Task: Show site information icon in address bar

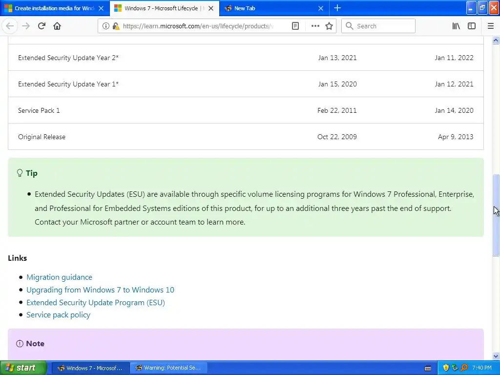Action: tap(105, 26)
